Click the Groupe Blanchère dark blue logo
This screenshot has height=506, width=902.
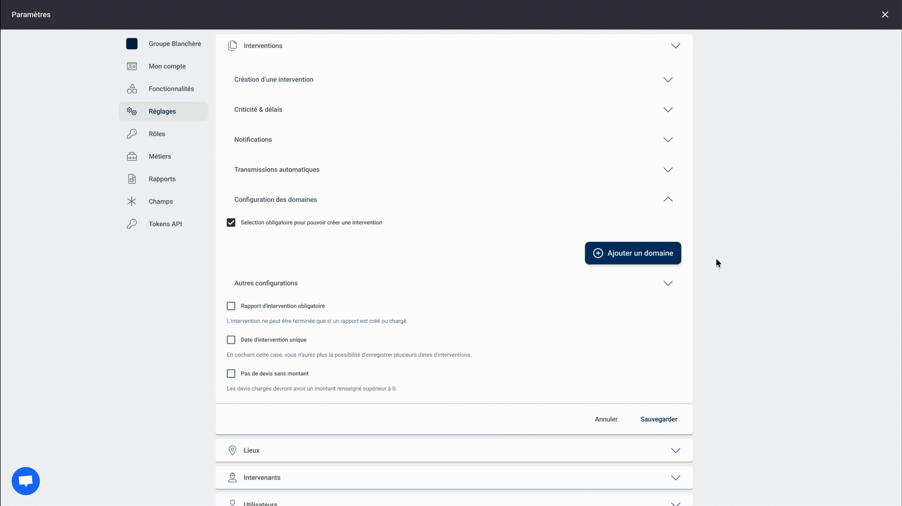click(132, 44)
